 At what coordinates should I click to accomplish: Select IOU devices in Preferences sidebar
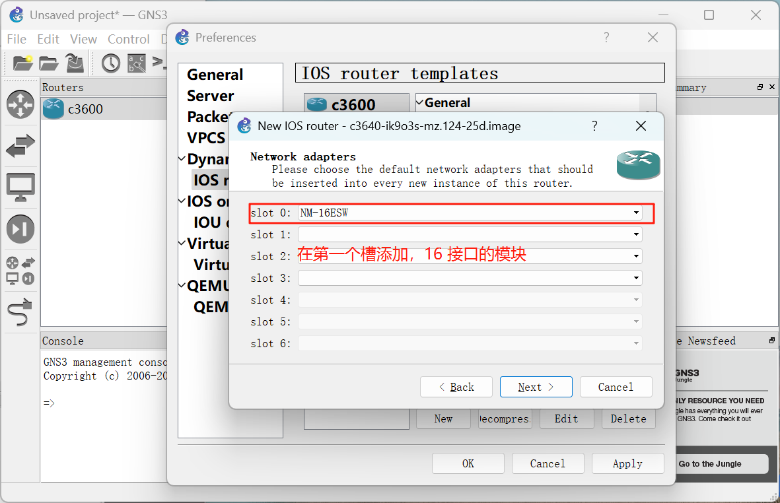211,222
